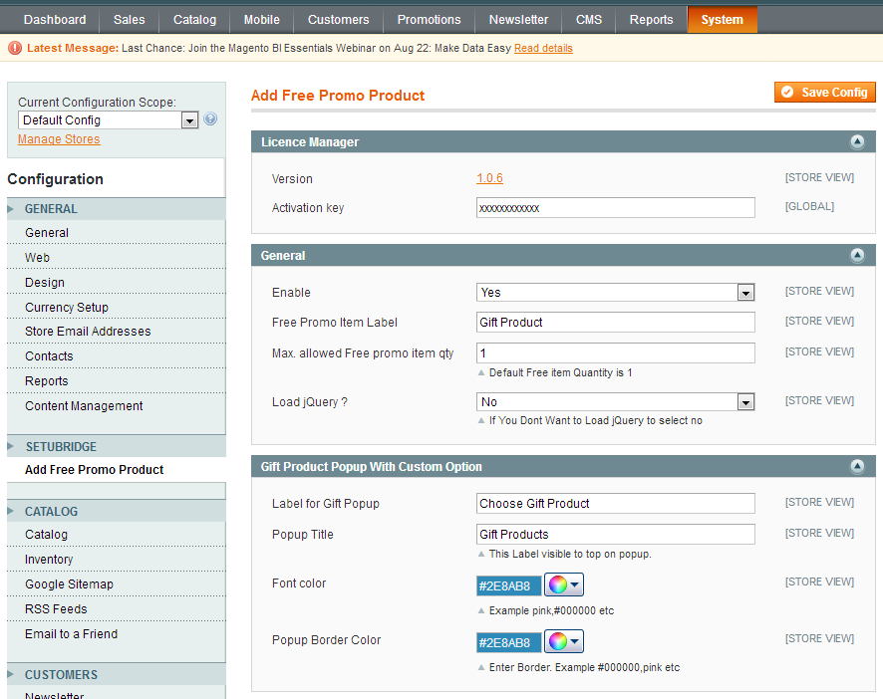Image resolution: width=883 pixels, height=699 pixels.
Task: Open the Promotions menu
Action: point(429,20)
